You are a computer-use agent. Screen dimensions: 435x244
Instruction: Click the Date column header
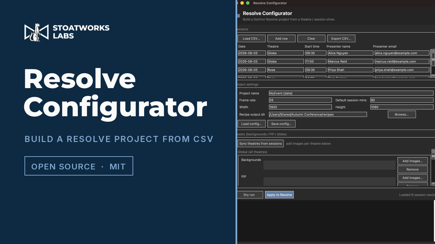(242, 46)
